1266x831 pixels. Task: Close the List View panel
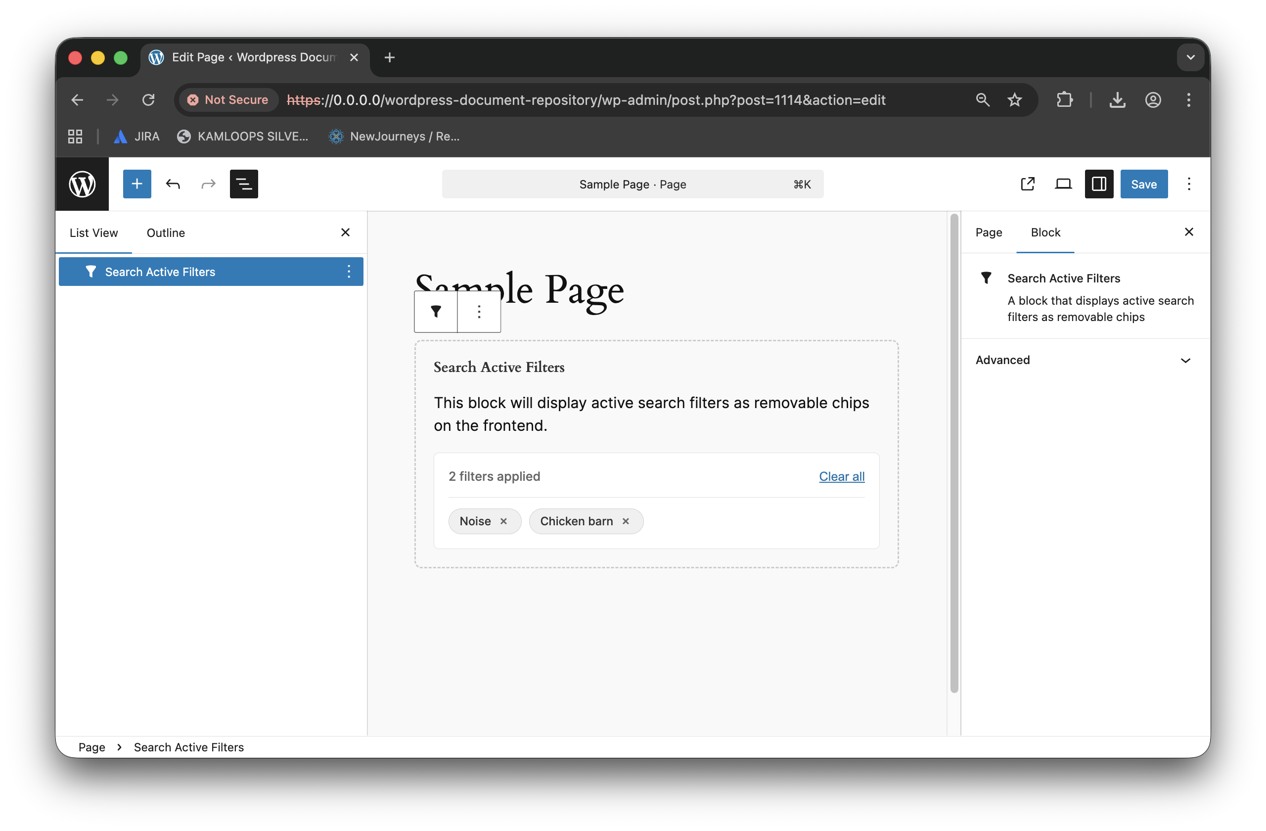tap(345, 232)
